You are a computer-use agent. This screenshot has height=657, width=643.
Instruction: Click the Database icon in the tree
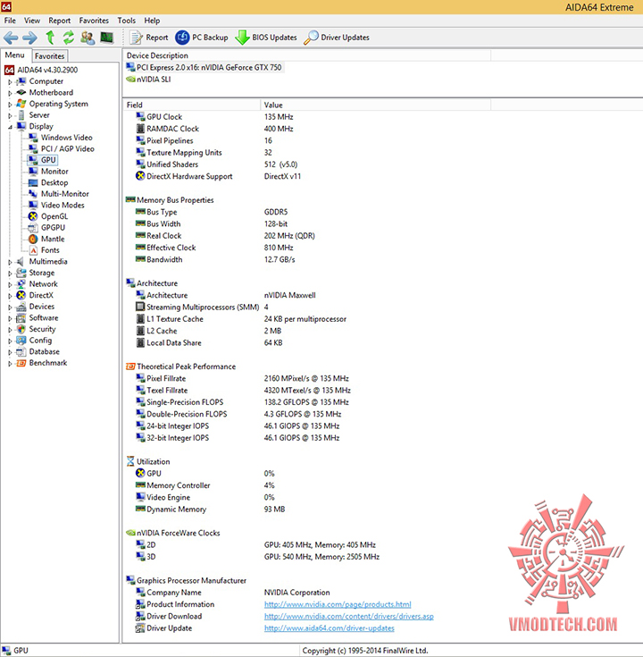tap(21, 352)
